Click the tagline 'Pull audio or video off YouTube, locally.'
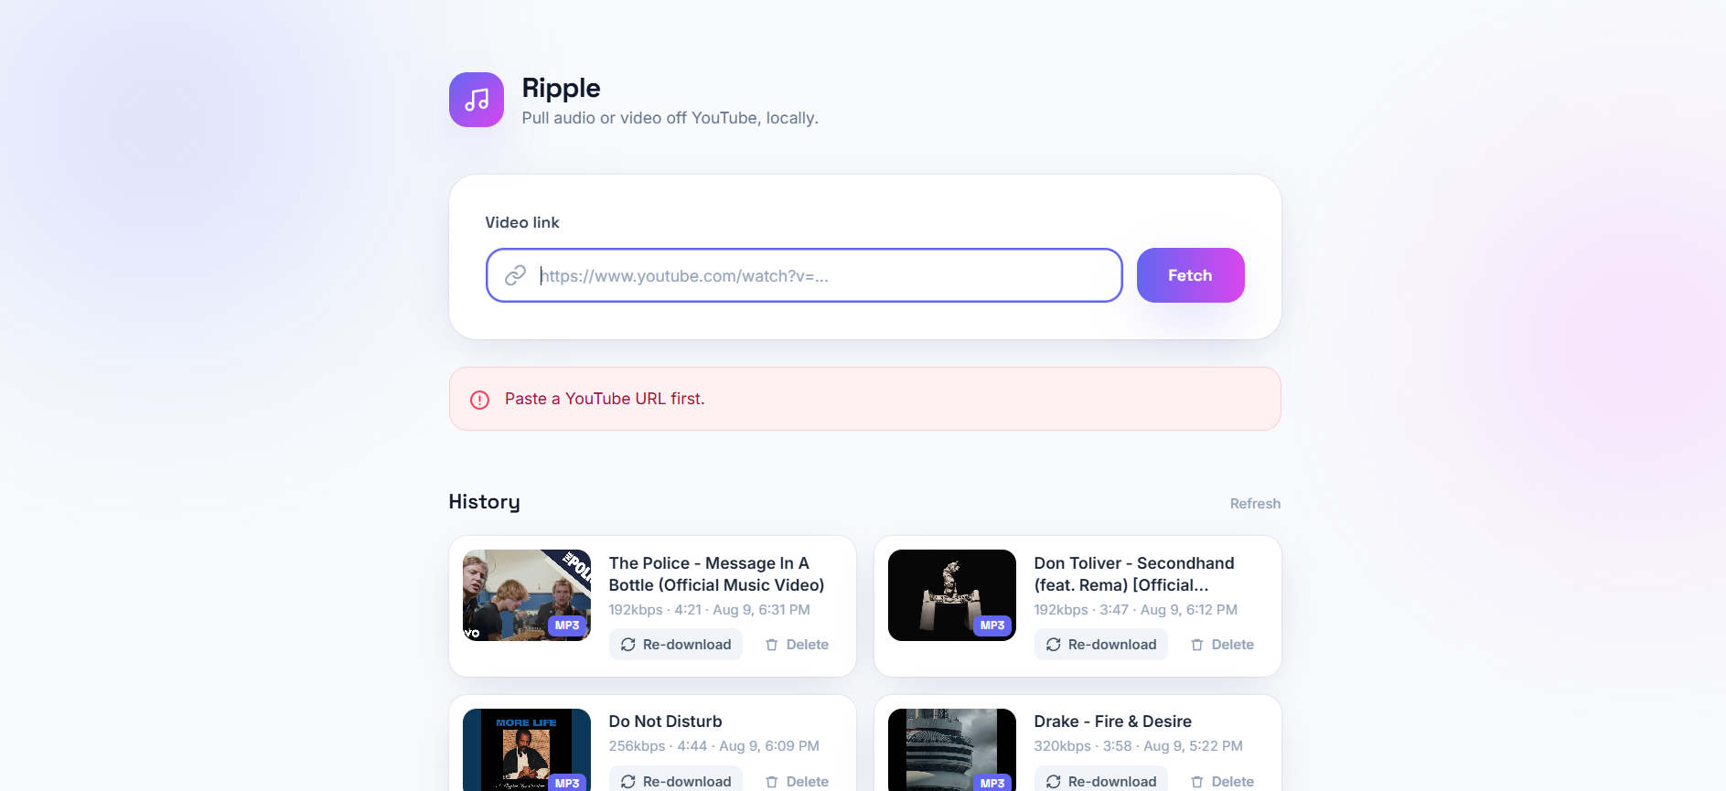The width and height of the screenshot is (1726, 791). point(670,118)
